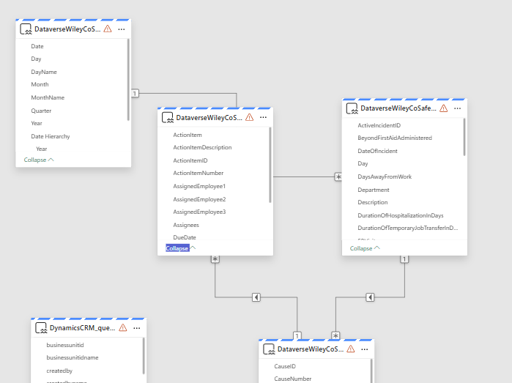Viewport: 512px width, 383px height.
Task: Open More options on the table containing CauseID
Action: (x=365, y=349)
